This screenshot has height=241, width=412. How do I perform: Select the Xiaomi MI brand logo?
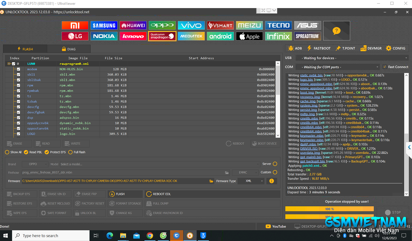[x=75, y=25]
